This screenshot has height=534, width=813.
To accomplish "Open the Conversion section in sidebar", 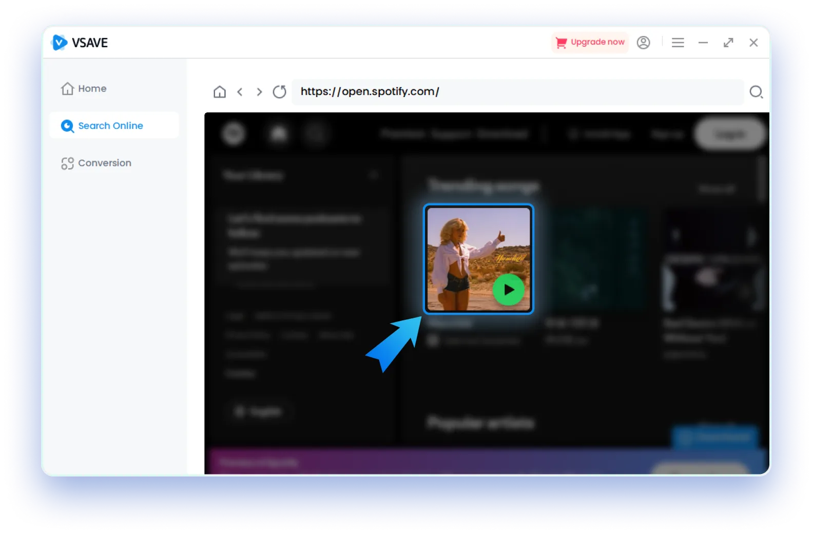I will 96,163.
